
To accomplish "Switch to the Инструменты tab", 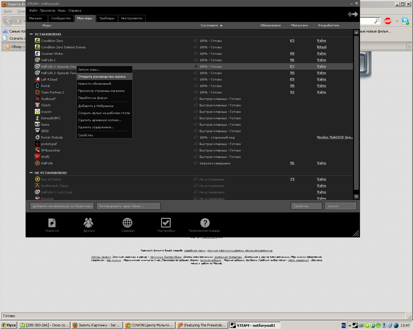I will click(132, 18).
